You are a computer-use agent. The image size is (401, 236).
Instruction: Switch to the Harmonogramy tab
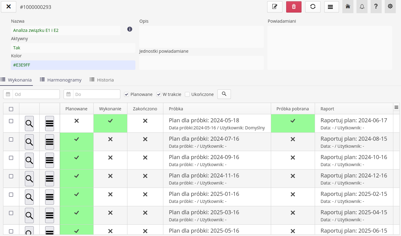(61, 80)
